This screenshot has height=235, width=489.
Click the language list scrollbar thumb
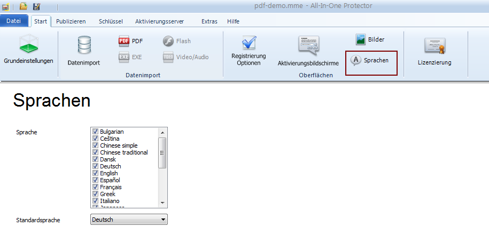tap(162, 153)
